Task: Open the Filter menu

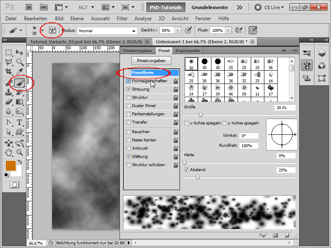Action: click(x=122, y=19)
